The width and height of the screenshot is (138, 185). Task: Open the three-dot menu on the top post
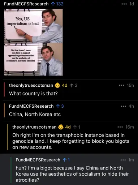124,4
